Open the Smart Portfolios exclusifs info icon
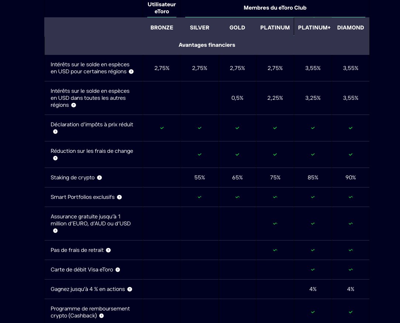Screen dimensions: 400x323 pyautogui.click(x=119, y=197)
